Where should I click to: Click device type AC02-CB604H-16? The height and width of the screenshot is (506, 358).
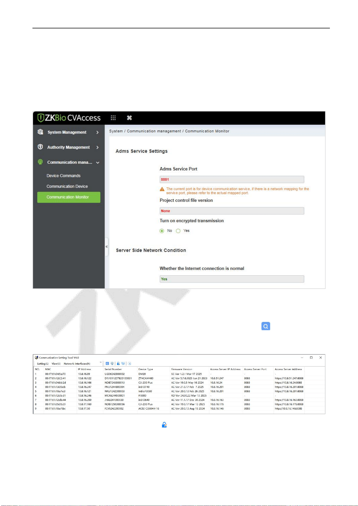(x=149, y=409)
